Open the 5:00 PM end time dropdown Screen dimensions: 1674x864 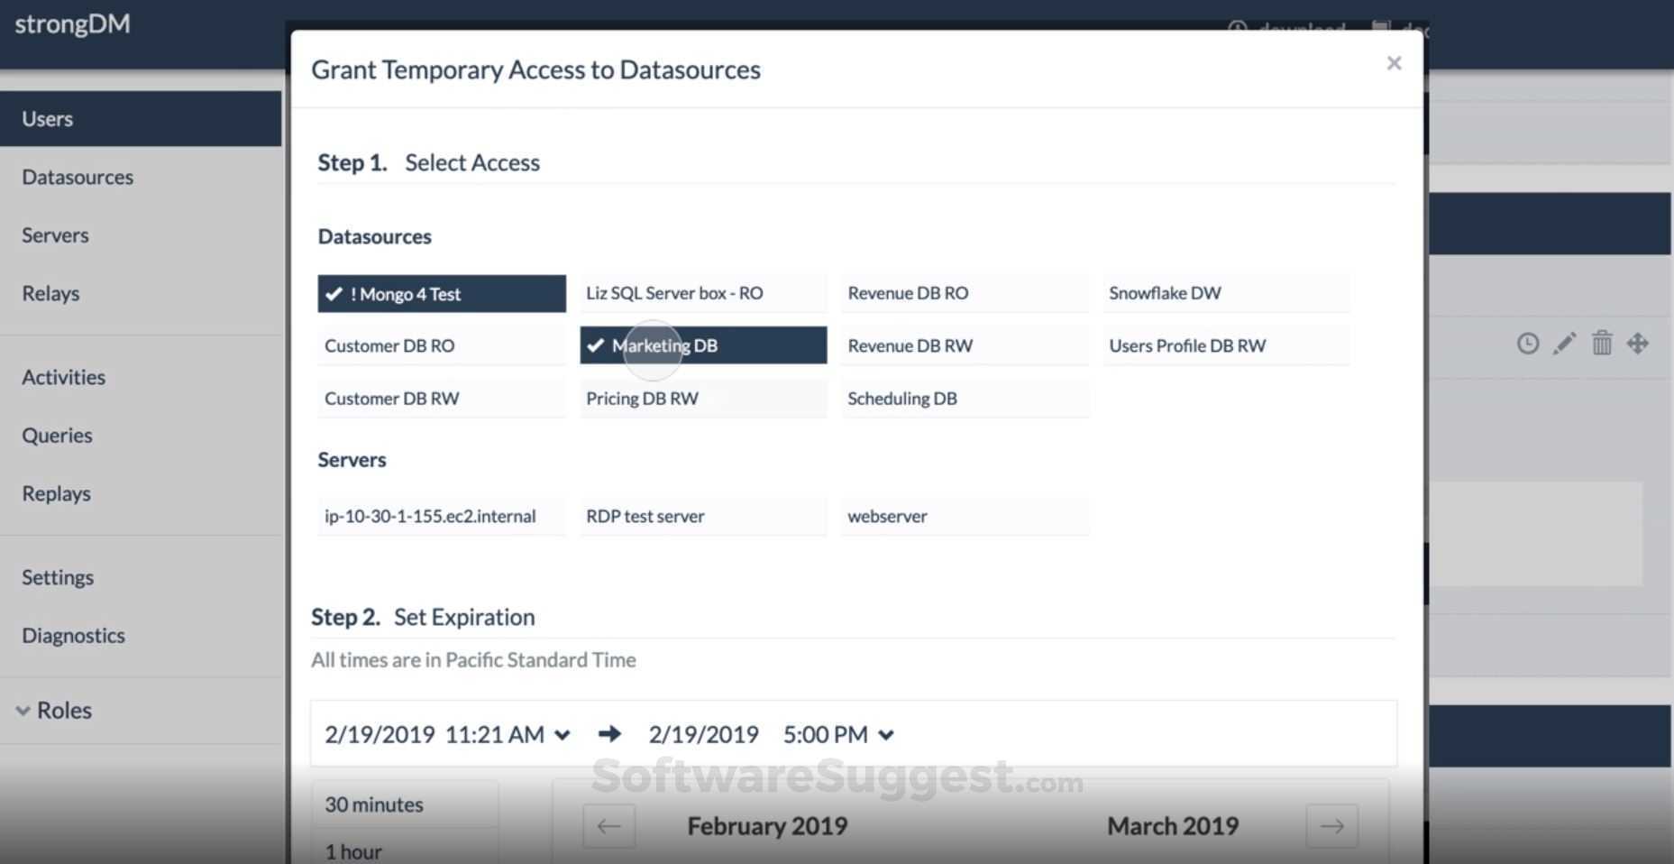(x=887, y=734)
